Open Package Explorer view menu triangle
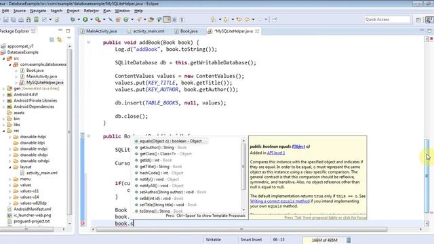This screenshot has width=434, height=244. coord(69,38)
